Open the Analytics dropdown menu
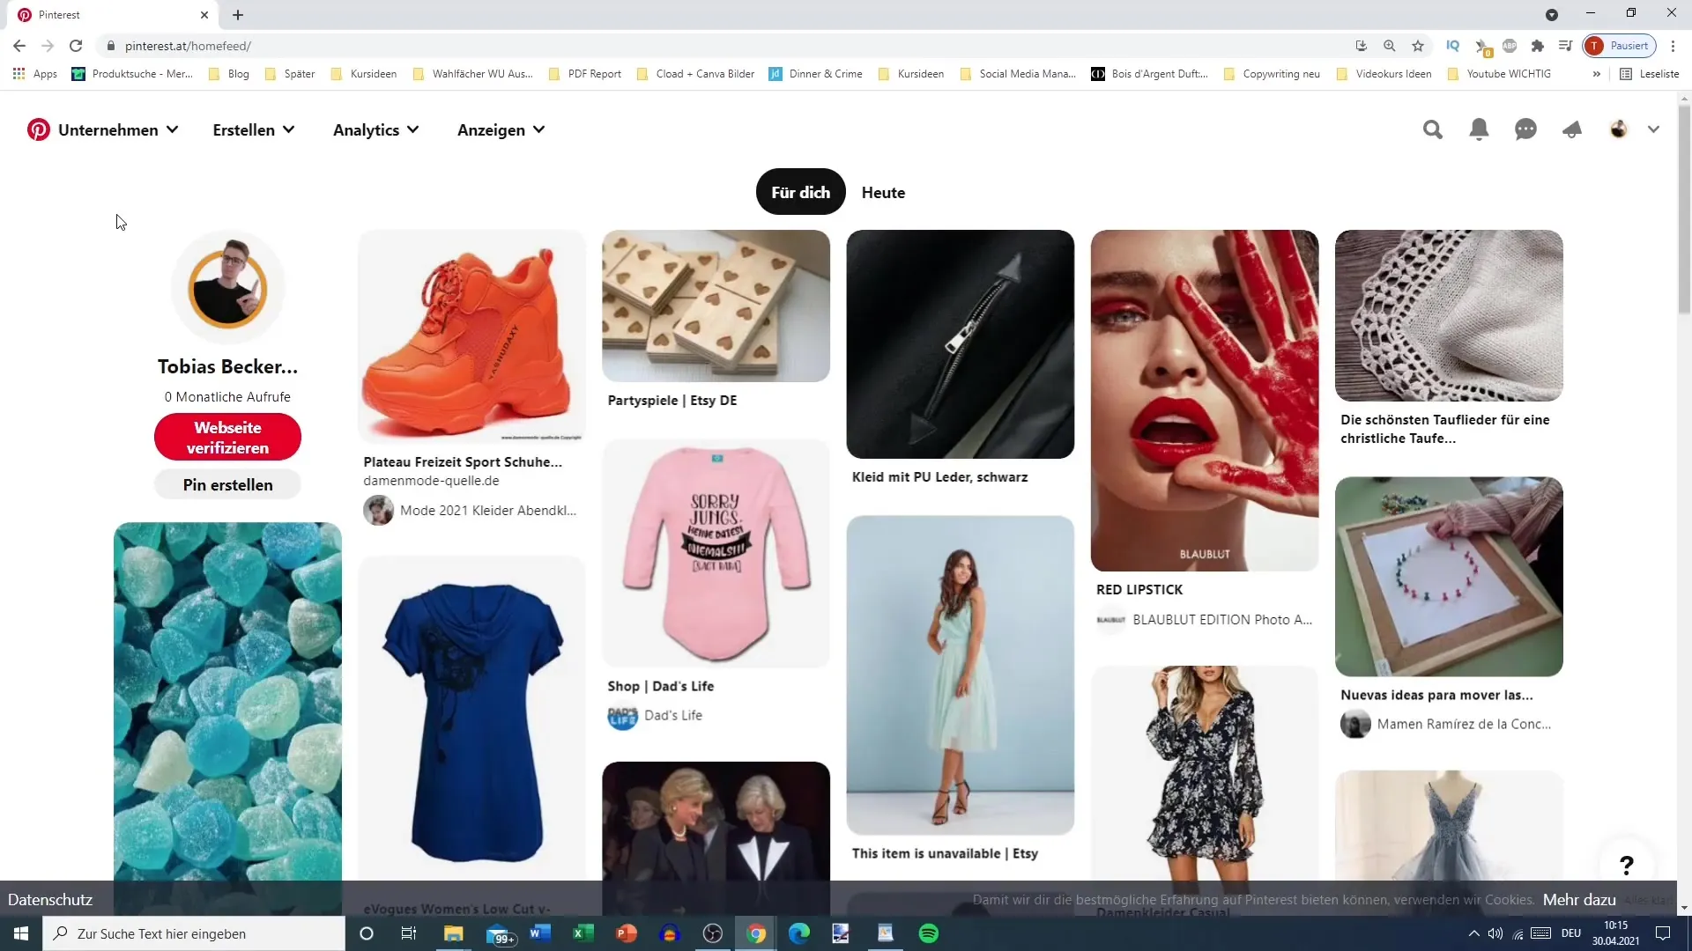This screenshot has height=951, width=1692. pos(376,130)
